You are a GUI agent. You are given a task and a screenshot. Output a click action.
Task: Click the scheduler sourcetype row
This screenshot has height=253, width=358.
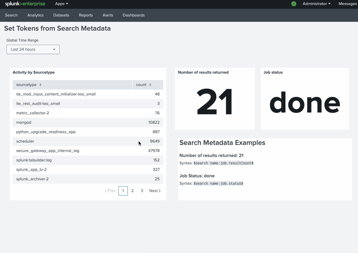[x=25, y=141]
